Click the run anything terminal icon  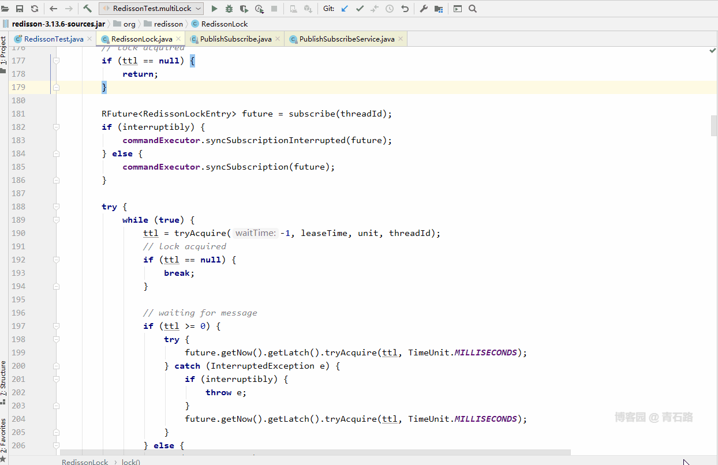[458, 9]
